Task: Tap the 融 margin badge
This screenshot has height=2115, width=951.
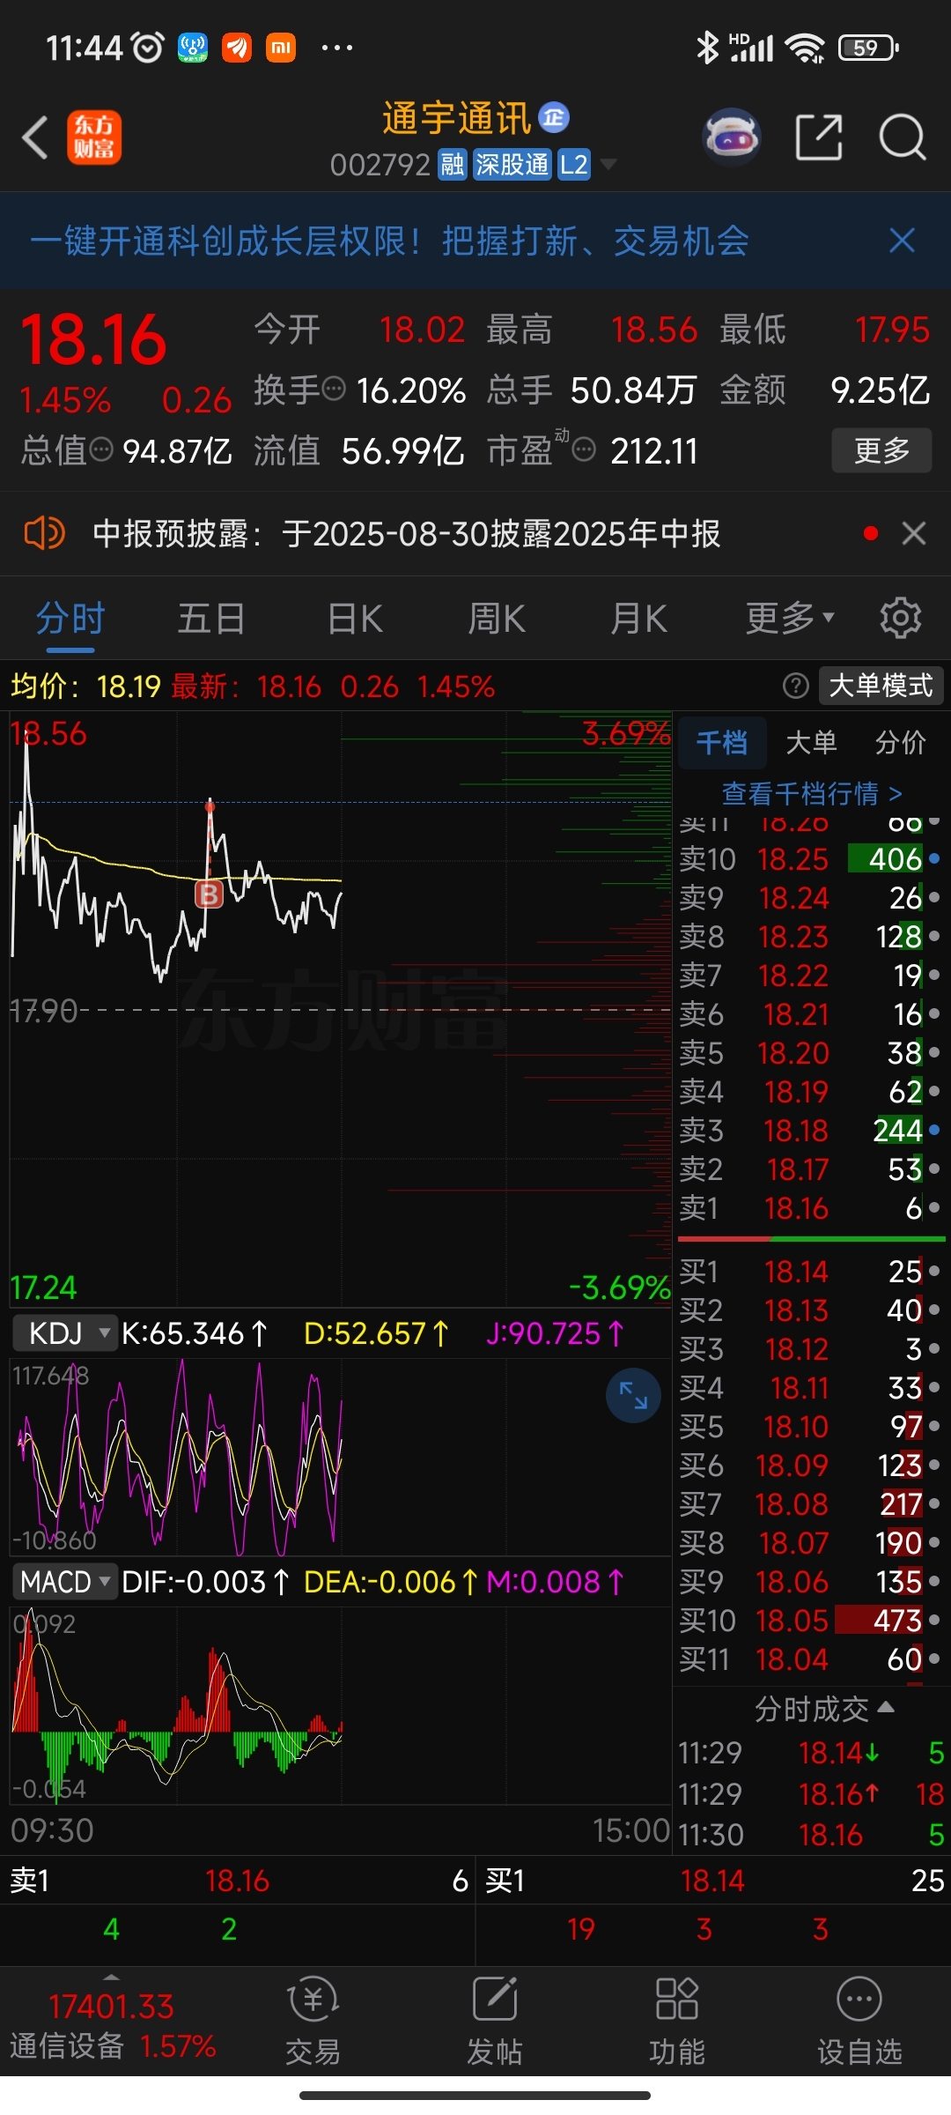Action: tap(453, 165)
